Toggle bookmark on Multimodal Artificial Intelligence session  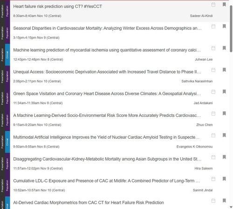(x=224, y=135)
